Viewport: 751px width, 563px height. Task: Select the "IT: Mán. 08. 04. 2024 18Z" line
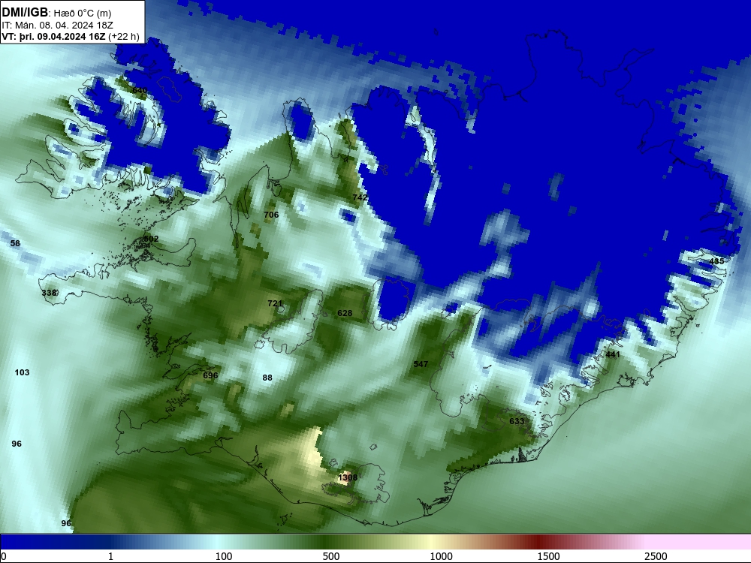point(57,26)
